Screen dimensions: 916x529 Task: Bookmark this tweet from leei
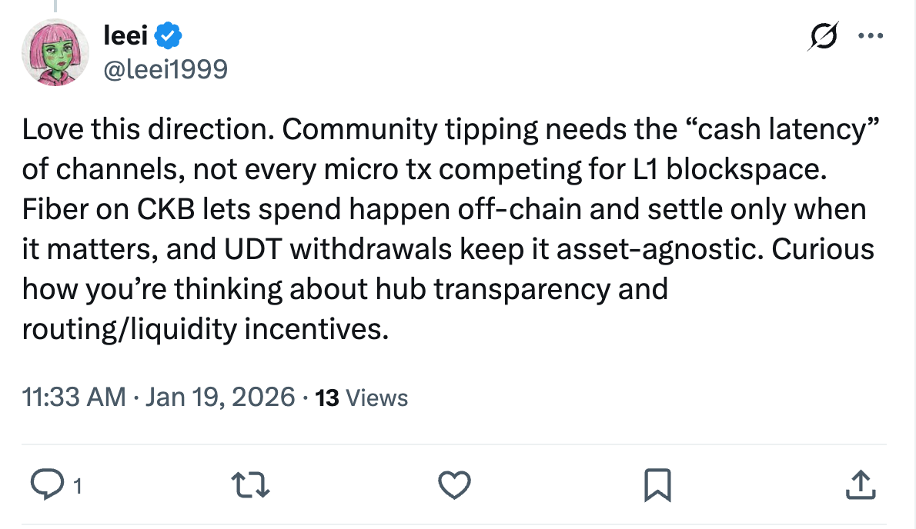(658, 484)
